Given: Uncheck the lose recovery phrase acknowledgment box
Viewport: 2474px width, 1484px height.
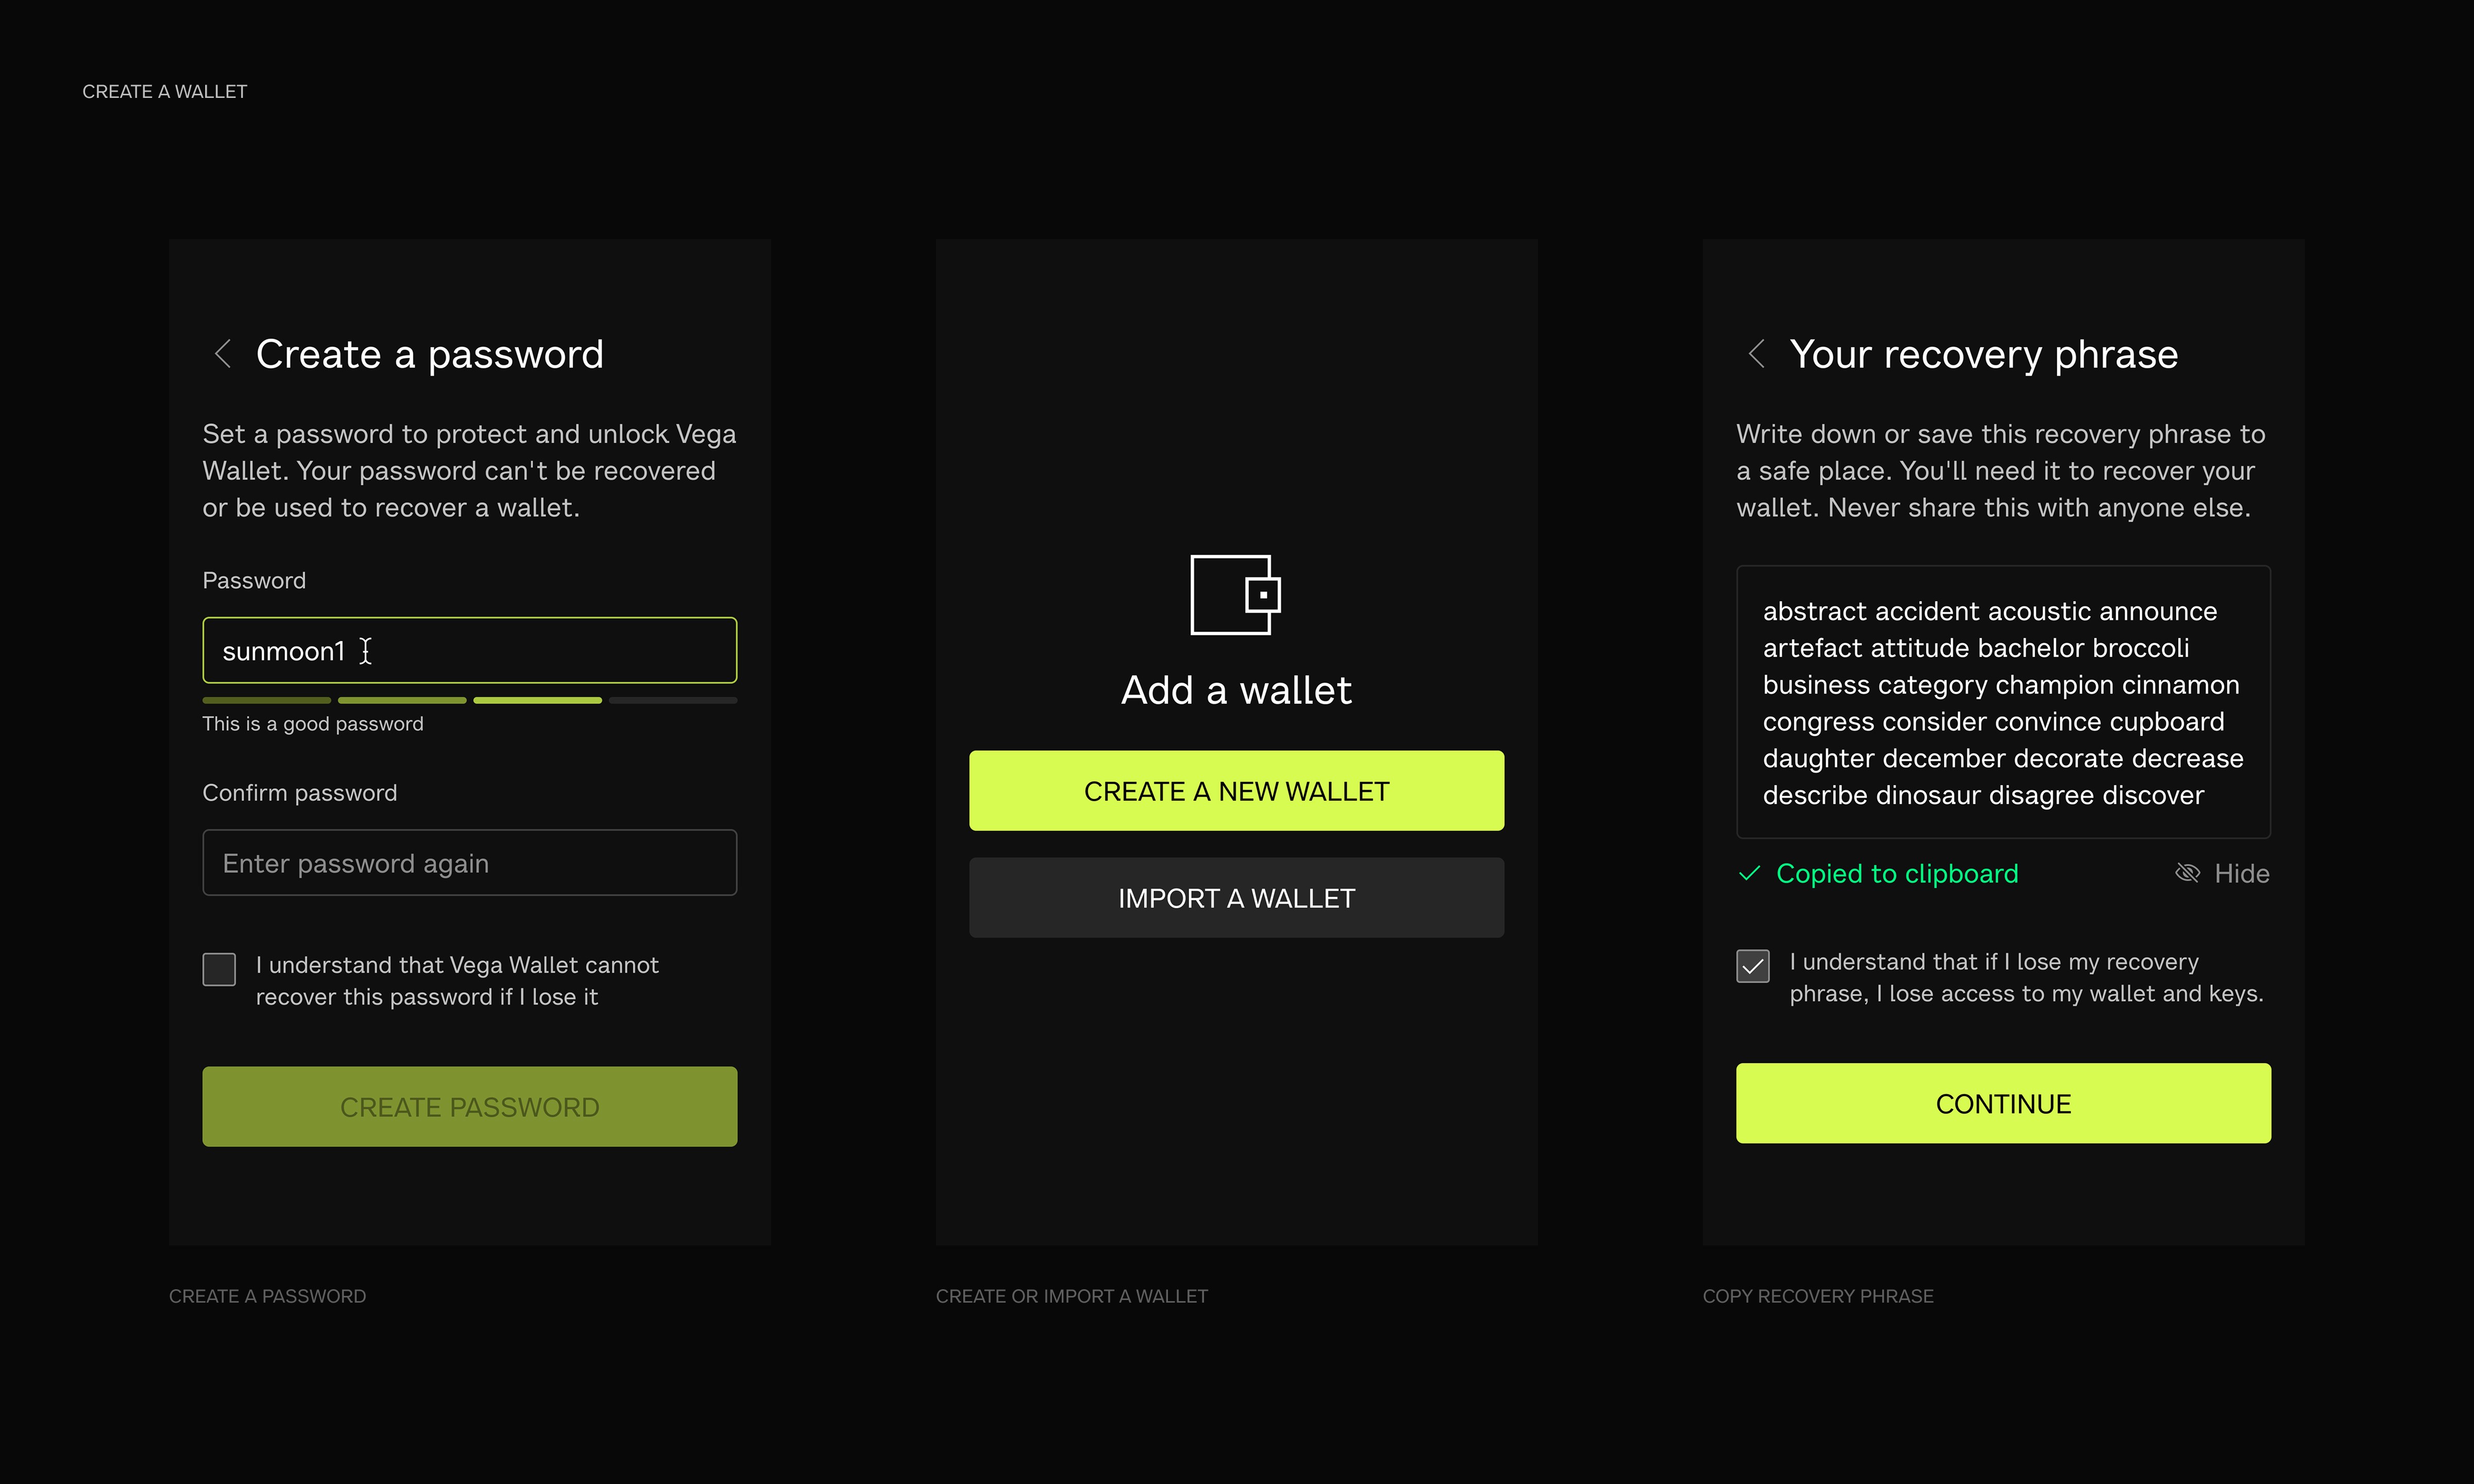Looking at the screenshot, I should pyautogui.click(x=1752, y=966).
